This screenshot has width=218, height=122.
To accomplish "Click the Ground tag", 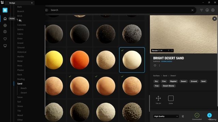I will click(x=194, y=81).
